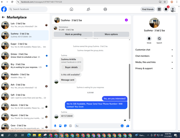The image size is (180, 138).
Task: Click the 'Is this still available?' message
Action: (x=71, y=75)
